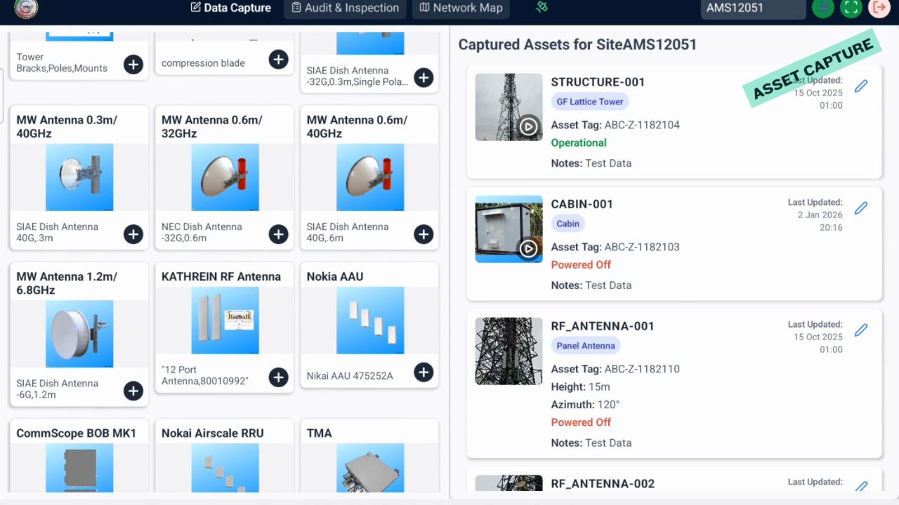Click Powered Off status on RF_ANTENNA-001
The image size is (899, 505).
(x=581, y=422)
